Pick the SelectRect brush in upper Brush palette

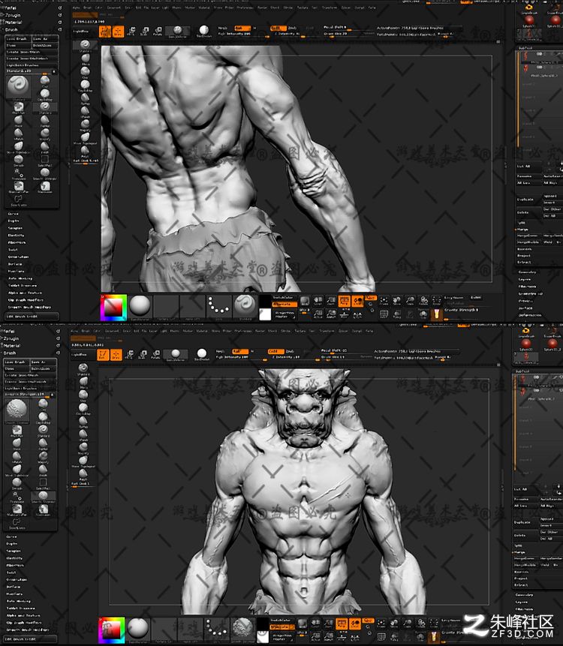coord(45,161)
